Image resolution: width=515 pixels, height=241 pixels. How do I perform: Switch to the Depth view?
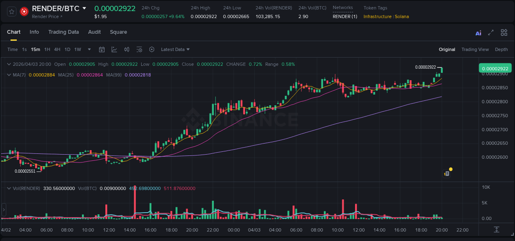click(501, 49)
